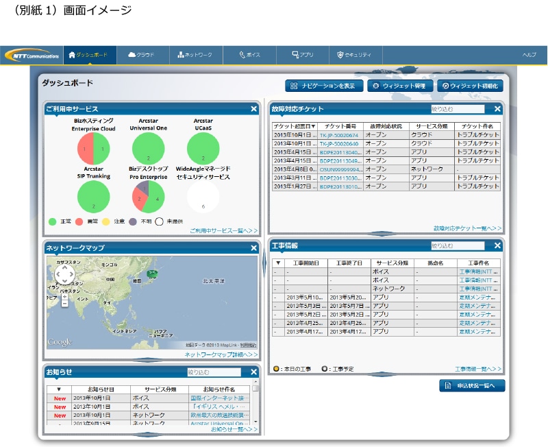The image size is (548, 447).
Task: Click the red 異常 legend swatch
Action: point(79,221)
